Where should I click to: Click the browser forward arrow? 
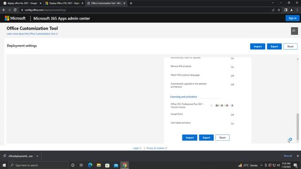click(9, 10)
